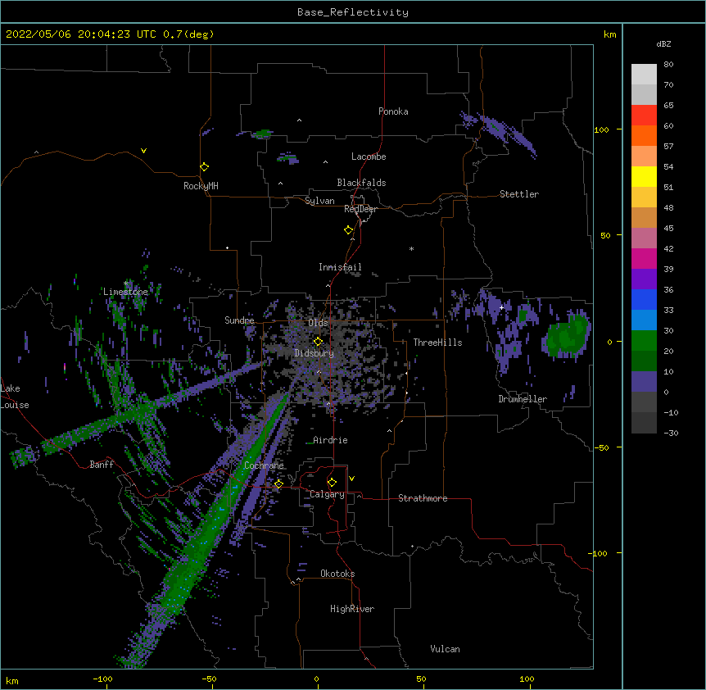Click the 50 km y-axis tick label
The image size is (706, 690).
tap(605, 235)
